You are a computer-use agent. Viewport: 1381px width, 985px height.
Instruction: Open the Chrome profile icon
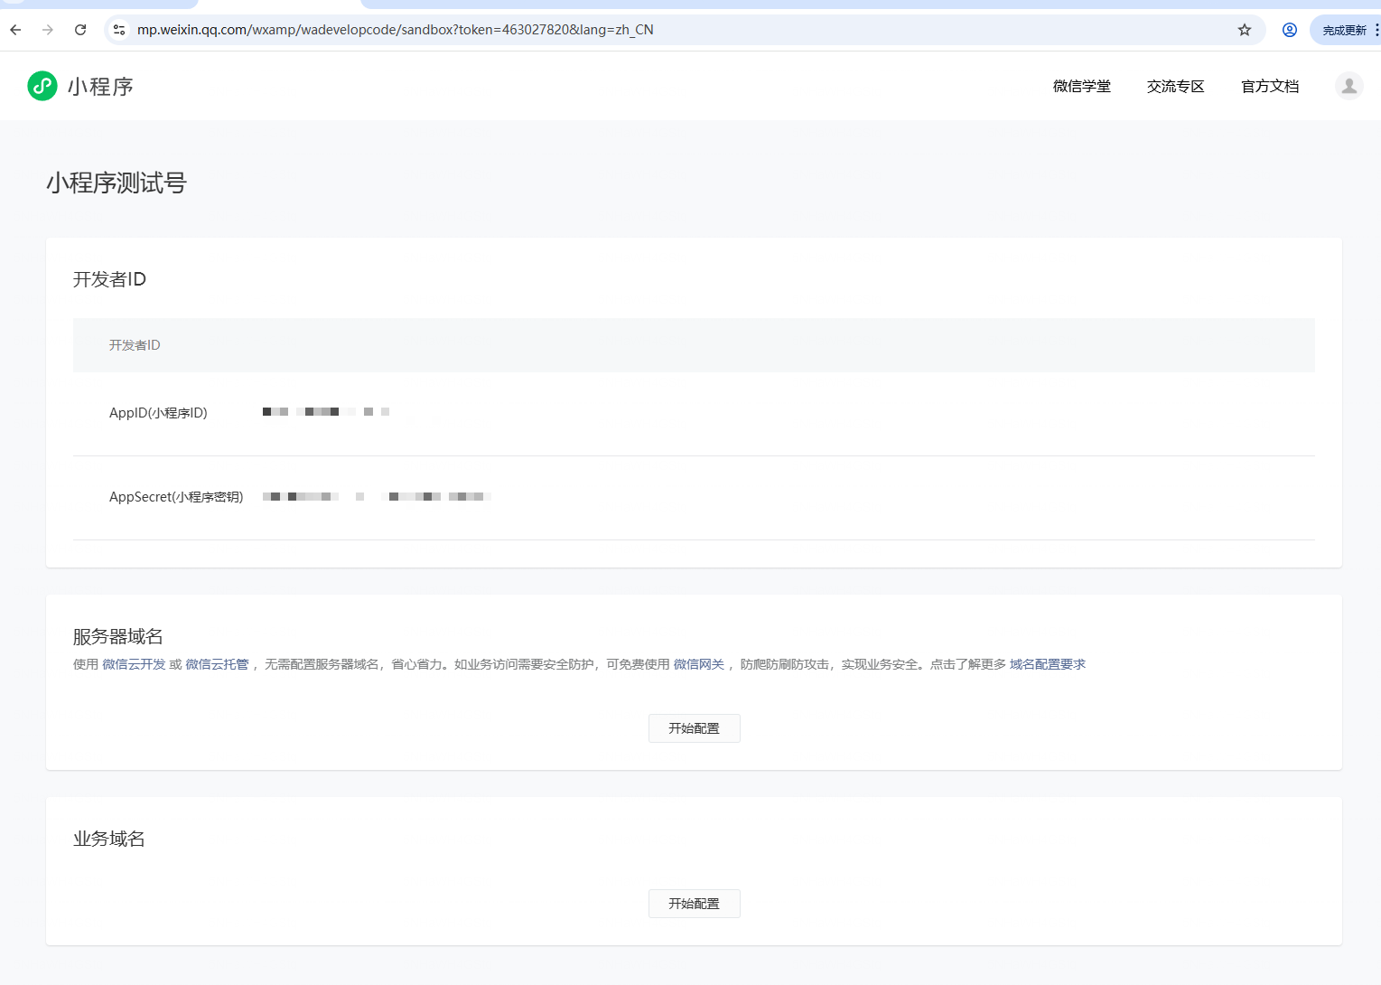[1290, 30]
